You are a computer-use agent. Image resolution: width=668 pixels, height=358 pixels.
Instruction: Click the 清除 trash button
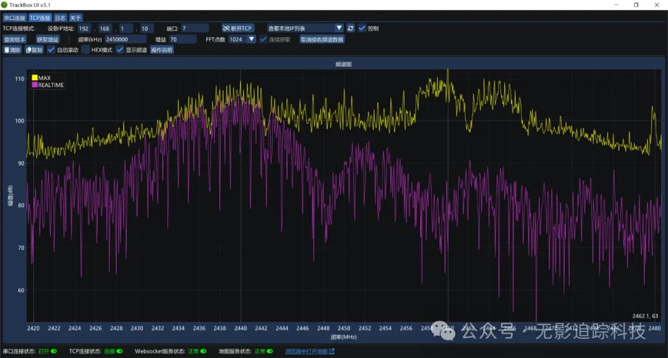[12, 50]
